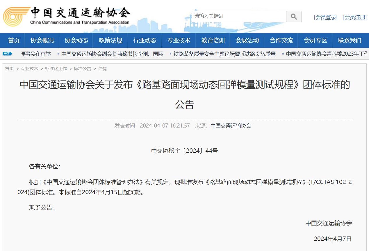Image resolution: width=369 pixels, height=251 pixels.
Task: Open ticker item 理事会在京举
Action: pos(36,54)
